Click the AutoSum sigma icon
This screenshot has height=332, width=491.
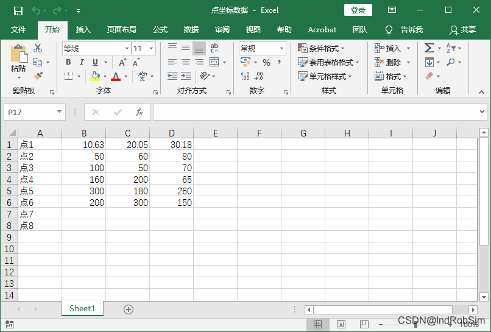[429, 48]
